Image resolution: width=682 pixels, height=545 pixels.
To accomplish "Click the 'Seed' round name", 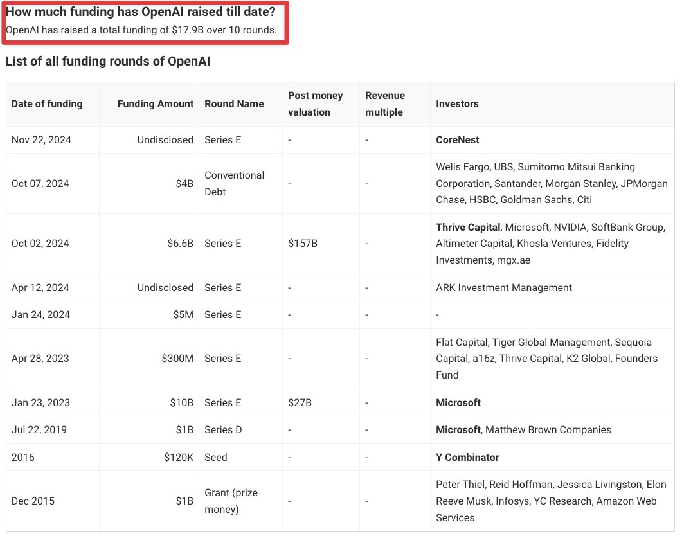I will coord(216,458).
